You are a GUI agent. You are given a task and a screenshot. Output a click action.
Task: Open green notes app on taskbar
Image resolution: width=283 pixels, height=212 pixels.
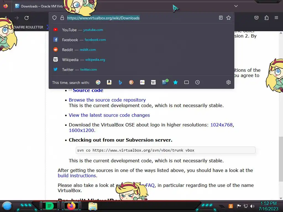[x=49, y=206]
